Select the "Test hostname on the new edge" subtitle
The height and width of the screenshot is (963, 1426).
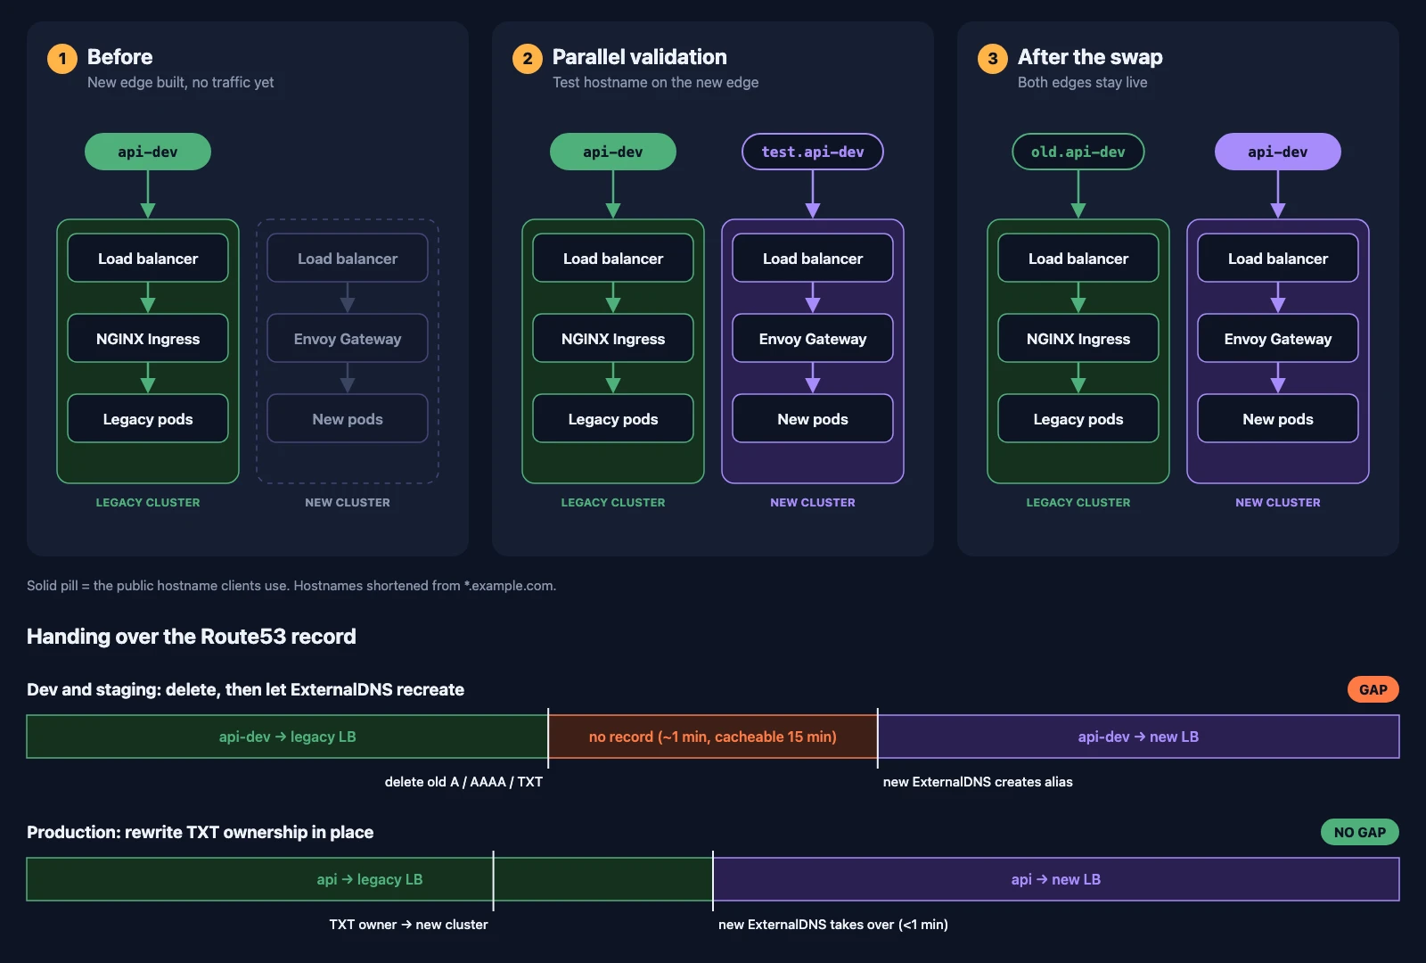point(655,82)
